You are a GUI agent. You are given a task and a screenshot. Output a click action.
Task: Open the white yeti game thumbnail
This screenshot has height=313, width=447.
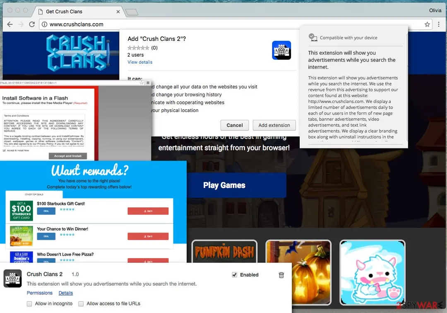tap(372, 272)
